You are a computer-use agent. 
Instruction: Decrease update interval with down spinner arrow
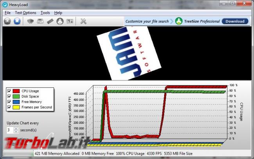pyautogui.click(x=16, y=132)
